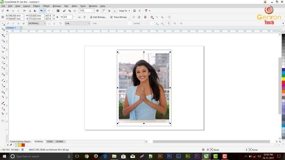285x160 pixels.
Task: Select the Pick tool in toolbox
Action: pos(3,24)
